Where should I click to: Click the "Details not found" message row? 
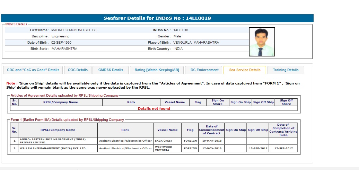(x=154, y=108)
